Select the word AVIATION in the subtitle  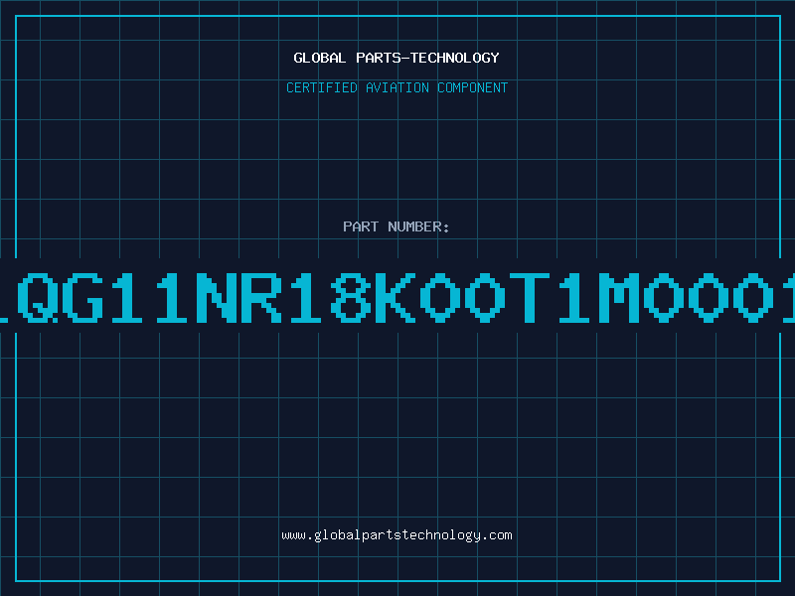pos(397,87)
